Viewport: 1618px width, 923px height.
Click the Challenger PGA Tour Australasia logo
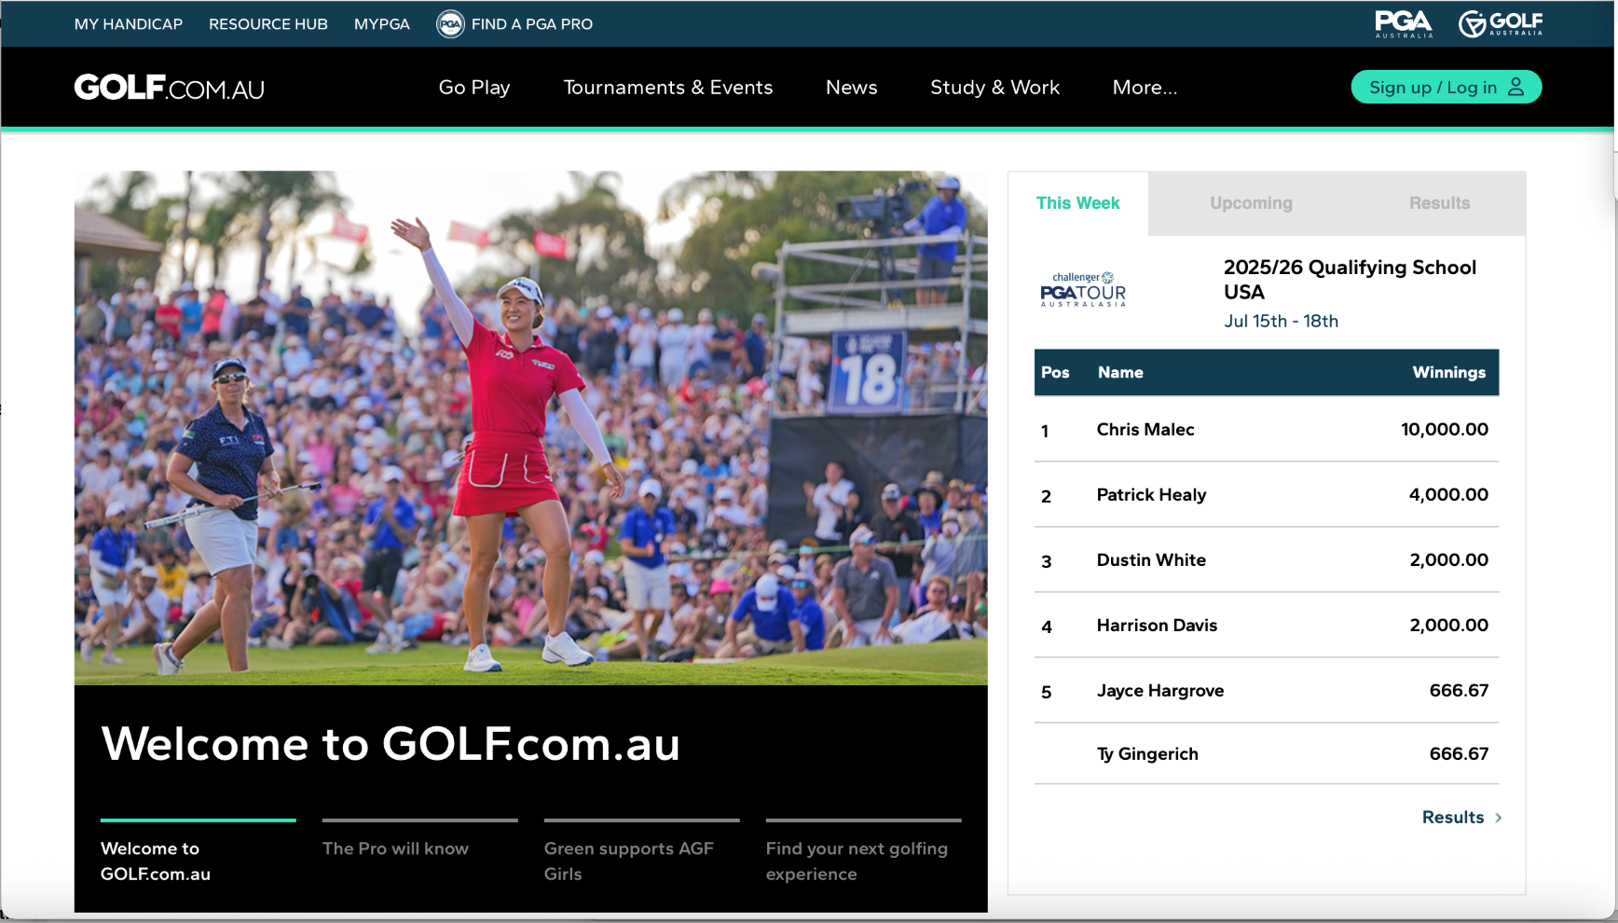click(1082, 290)
